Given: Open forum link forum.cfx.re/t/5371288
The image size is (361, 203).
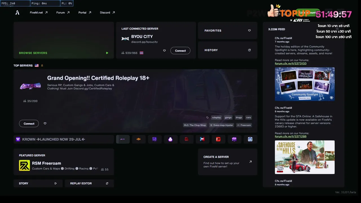Looking at the screenshot, I should click(x=290, y=136).
